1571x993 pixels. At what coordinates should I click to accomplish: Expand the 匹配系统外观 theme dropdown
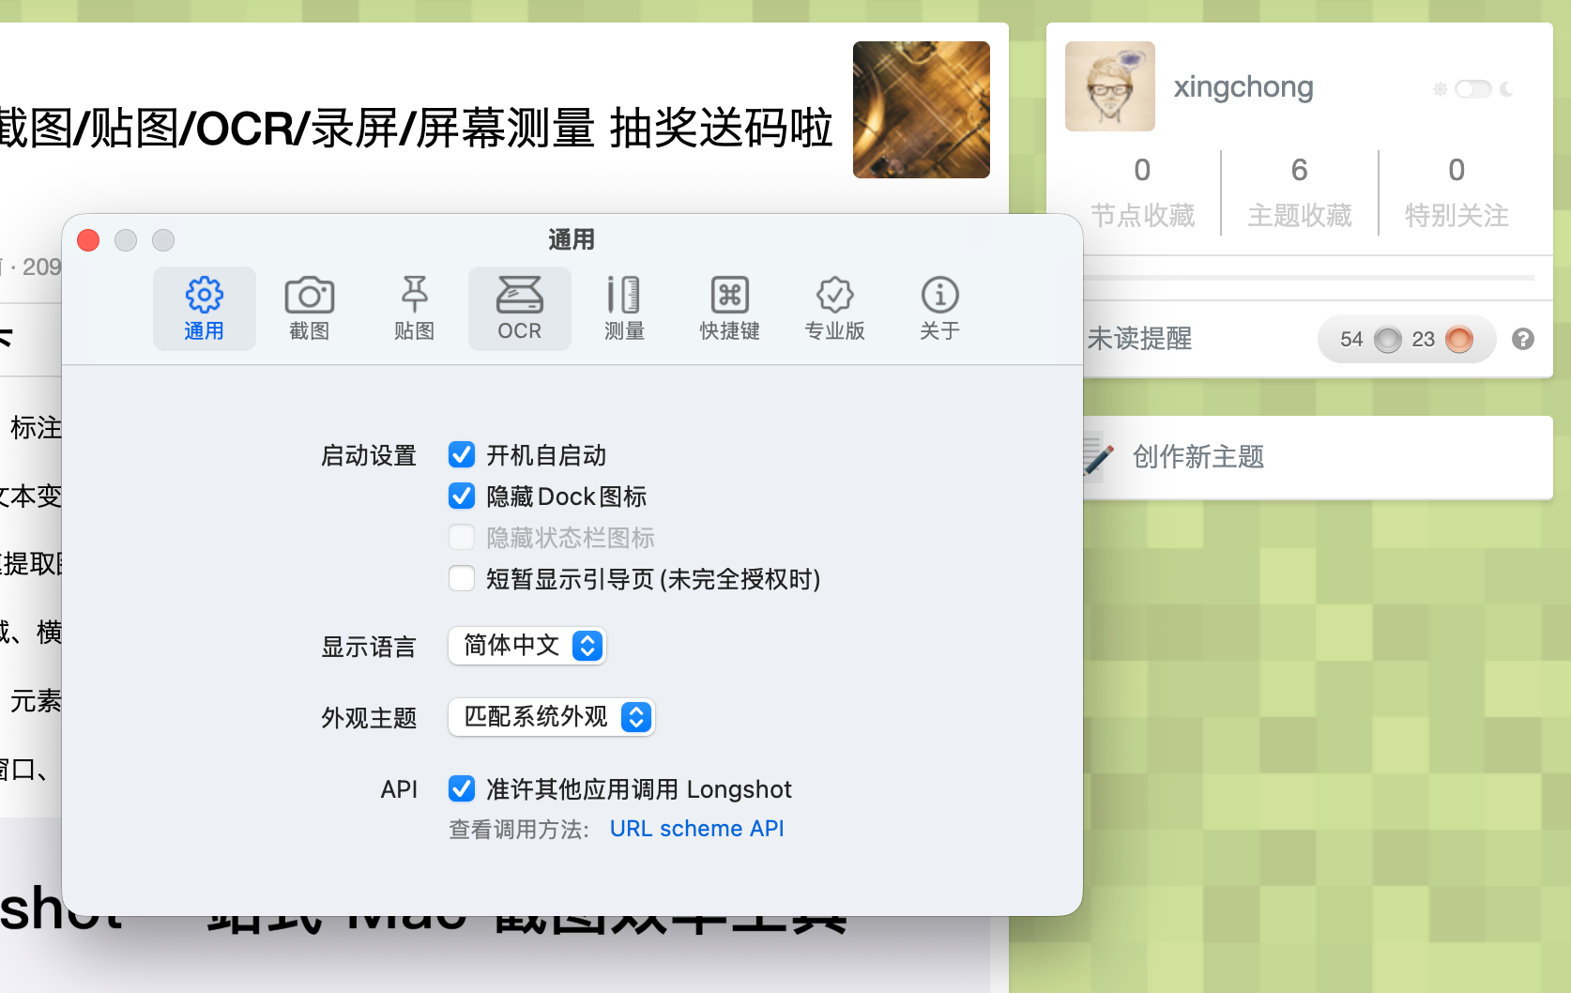coord(552,717)
